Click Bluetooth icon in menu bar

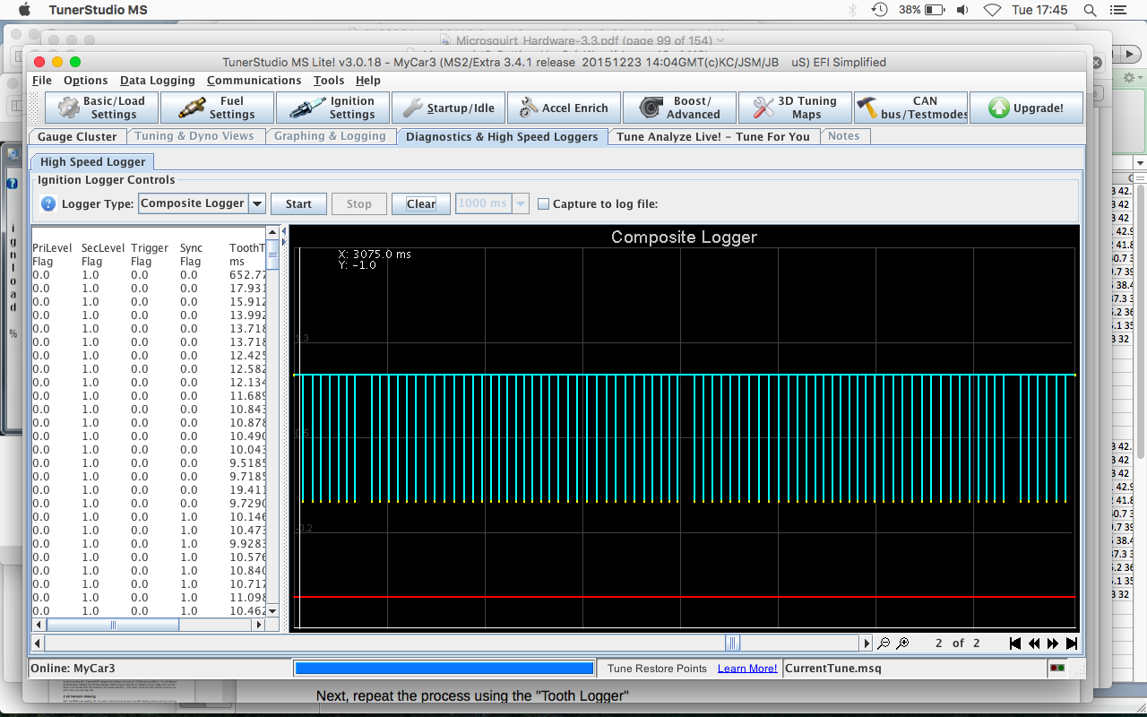[x=853, y=10]
